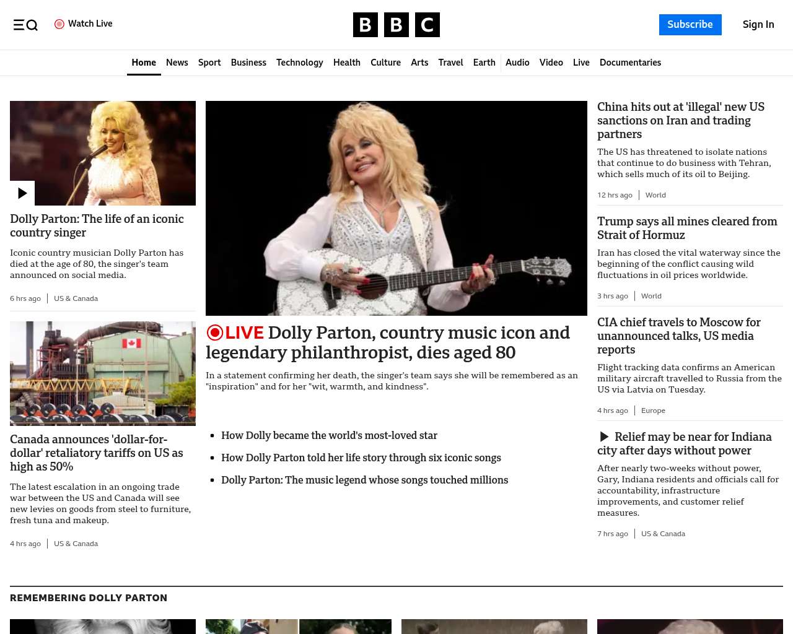
Task: Click the Subscribe button
Action: 690,25
